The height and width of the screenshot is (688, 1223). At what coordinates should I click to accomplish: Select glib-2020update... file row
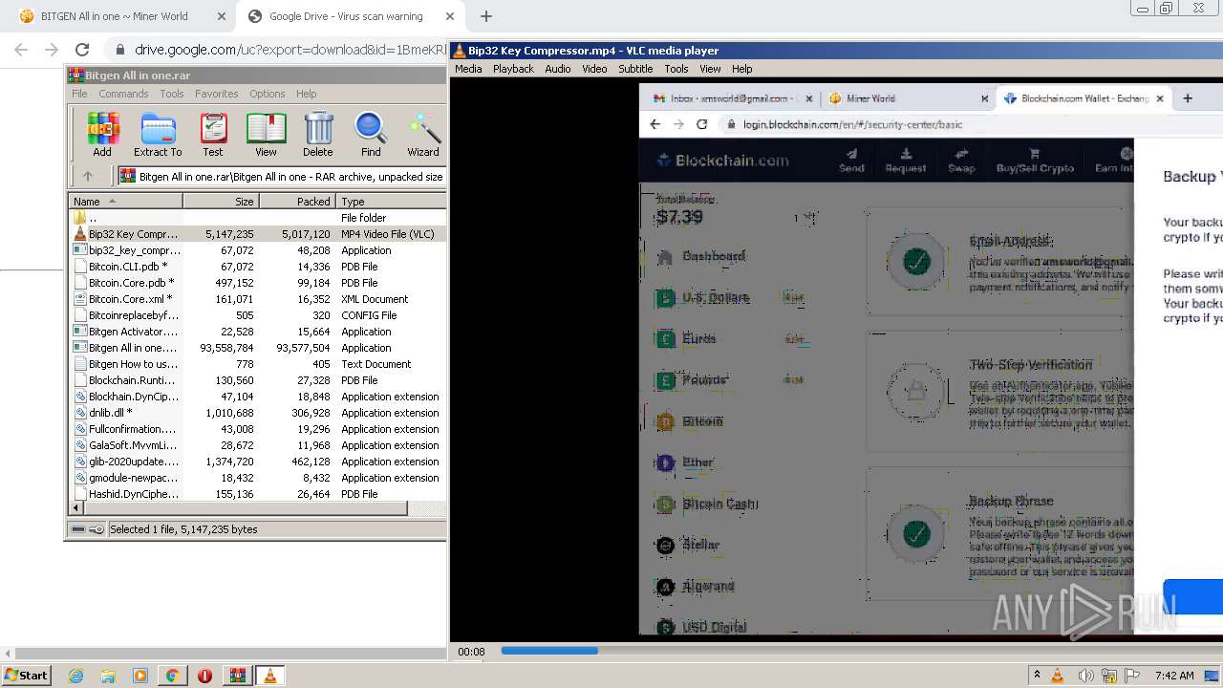pyautogui.click(x=258, y=462)
